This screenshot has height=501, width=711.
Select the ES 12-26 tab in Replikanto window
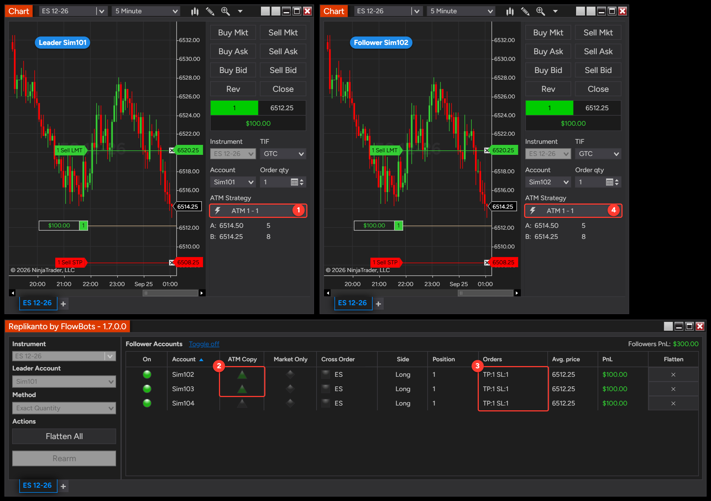pos(38,486)
